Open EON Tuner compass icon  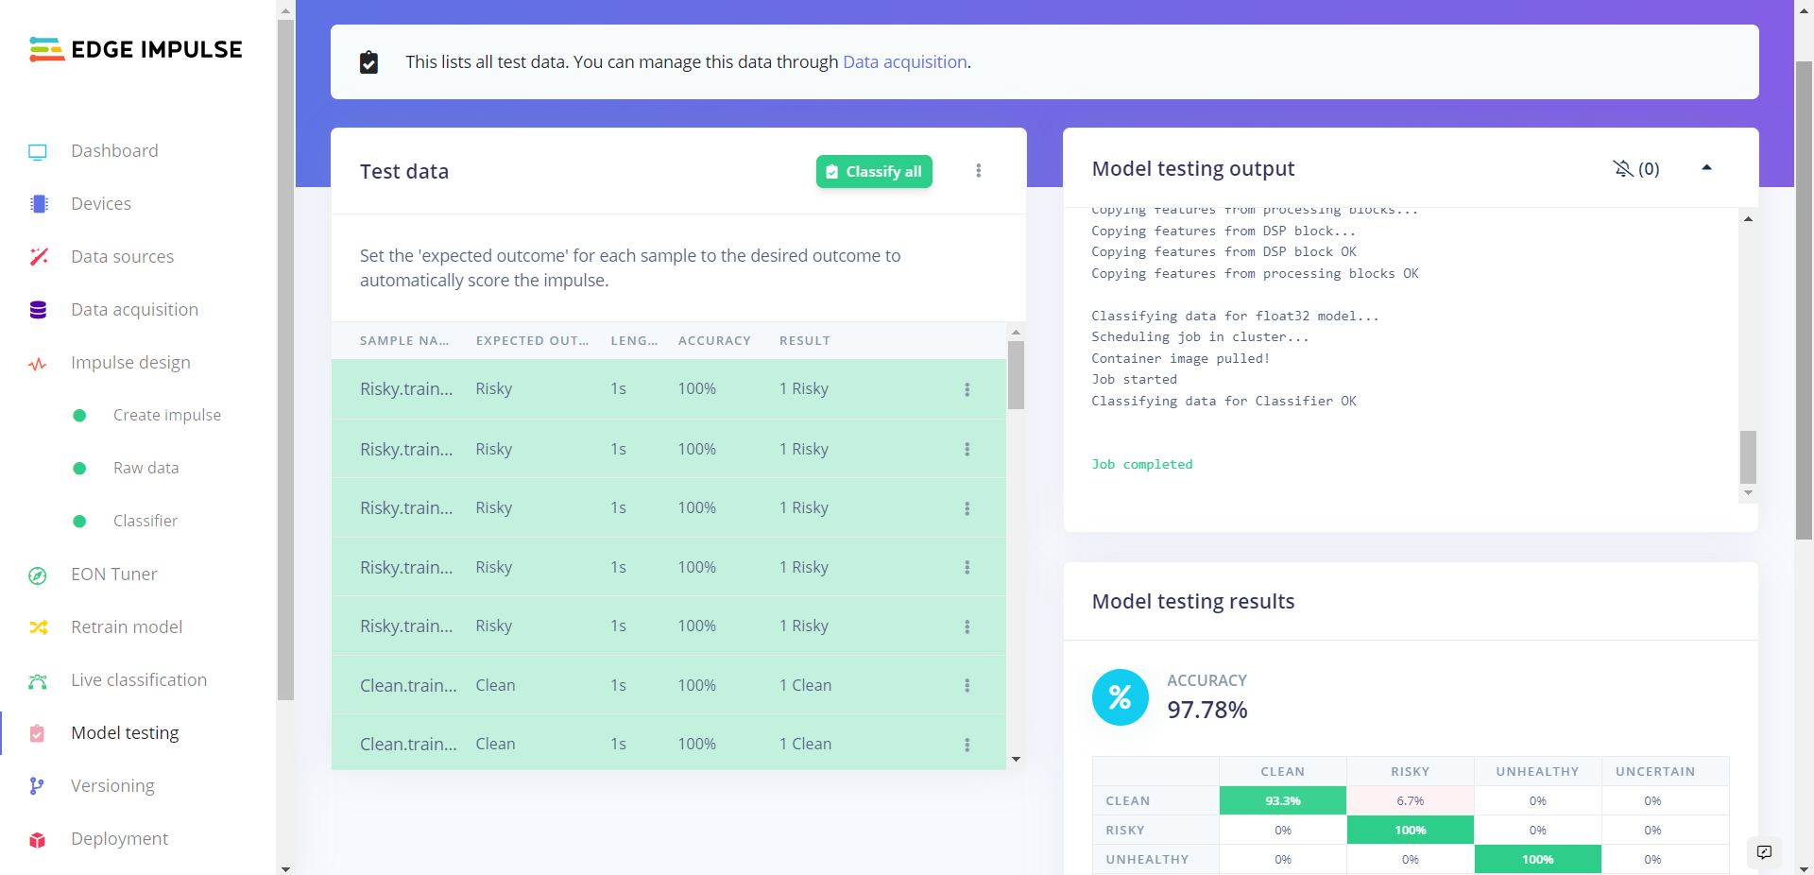38,575
